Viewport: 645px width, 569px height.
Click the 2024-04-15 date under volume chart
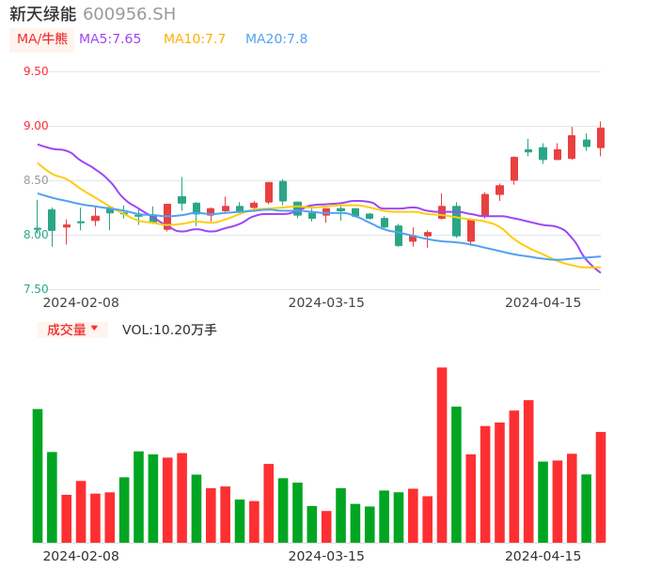[x=543, y=556]
